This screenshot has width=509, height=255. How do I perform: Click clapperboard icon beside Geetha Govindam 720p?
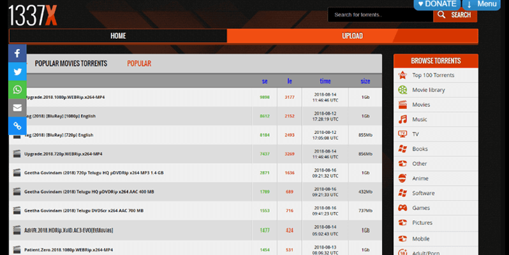point(17,173)
